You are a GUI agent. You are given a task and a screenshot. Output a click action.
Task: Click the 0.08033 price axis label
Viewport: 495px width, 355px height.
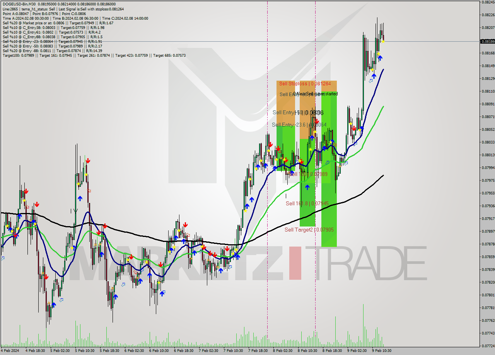[x=488, y=142]
